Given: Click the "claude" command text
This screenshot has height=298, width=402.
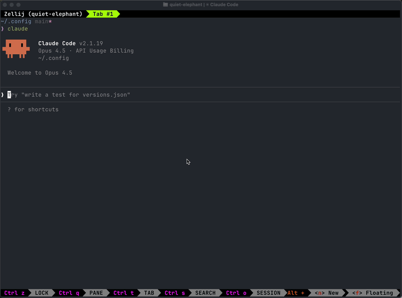Looking at the screenshot, I should 18,29.
